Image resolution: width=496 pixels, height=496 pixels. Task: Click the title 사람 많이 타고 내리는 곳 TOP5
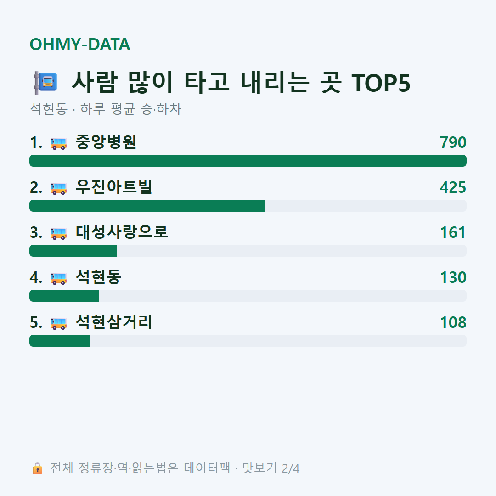(x=241, y=83)
